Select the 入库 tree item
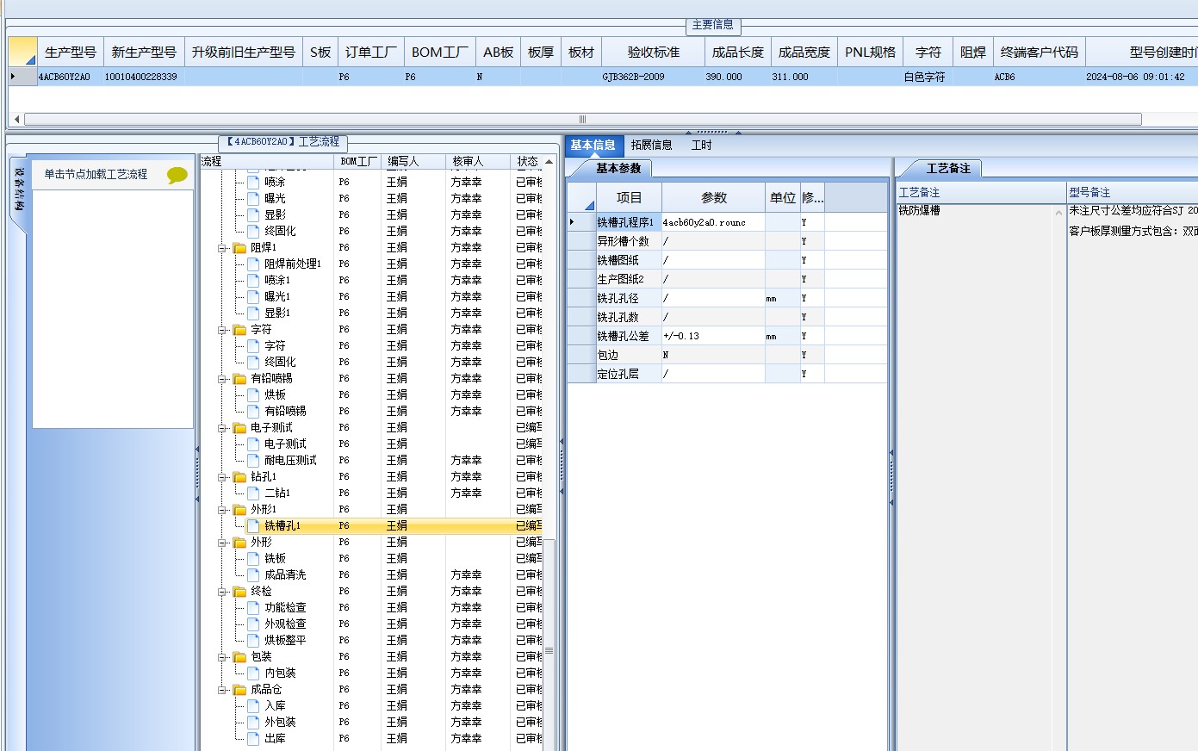This screenshot has height=751, width=1198. pyautogui.click(x=275, y=705)
